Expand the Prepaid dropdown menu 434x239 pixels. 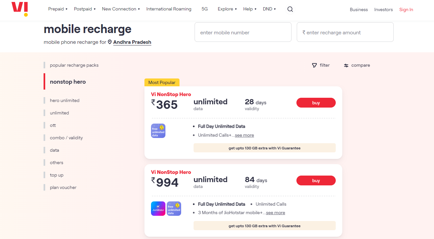pos(58,9)
